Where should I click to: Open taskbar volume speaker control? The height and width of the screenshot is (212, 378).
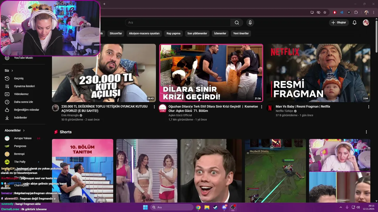click(x=358, y=207)
